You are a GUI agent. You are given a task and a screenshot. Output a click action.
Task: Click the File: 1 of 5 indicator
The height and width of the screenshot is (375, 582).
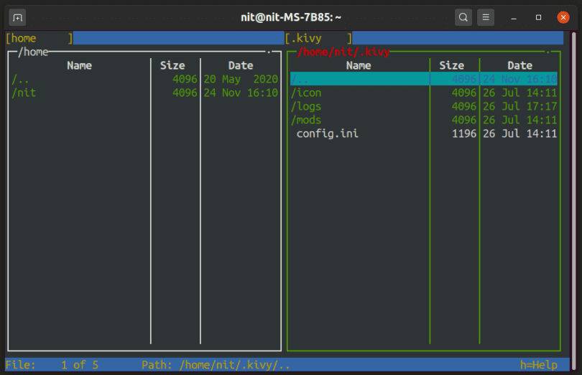click(x=52, y=365)
